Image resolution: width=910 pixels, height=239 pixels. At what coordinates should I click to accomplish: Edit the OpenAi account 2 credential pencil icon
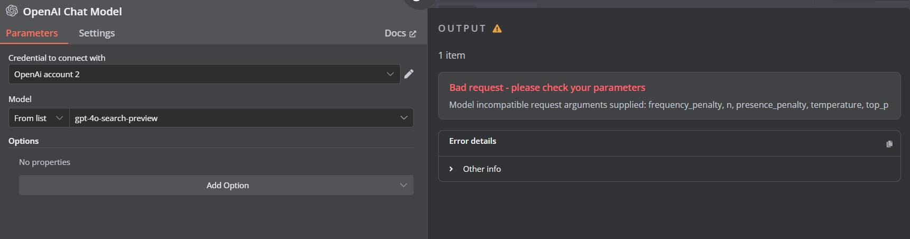coord(408,74)
